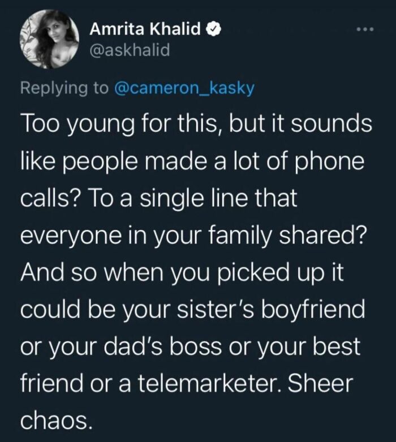The image size is (396, 442).
Task: Click the line "And so when you picked up it"
Action: (x=182, y=273)
